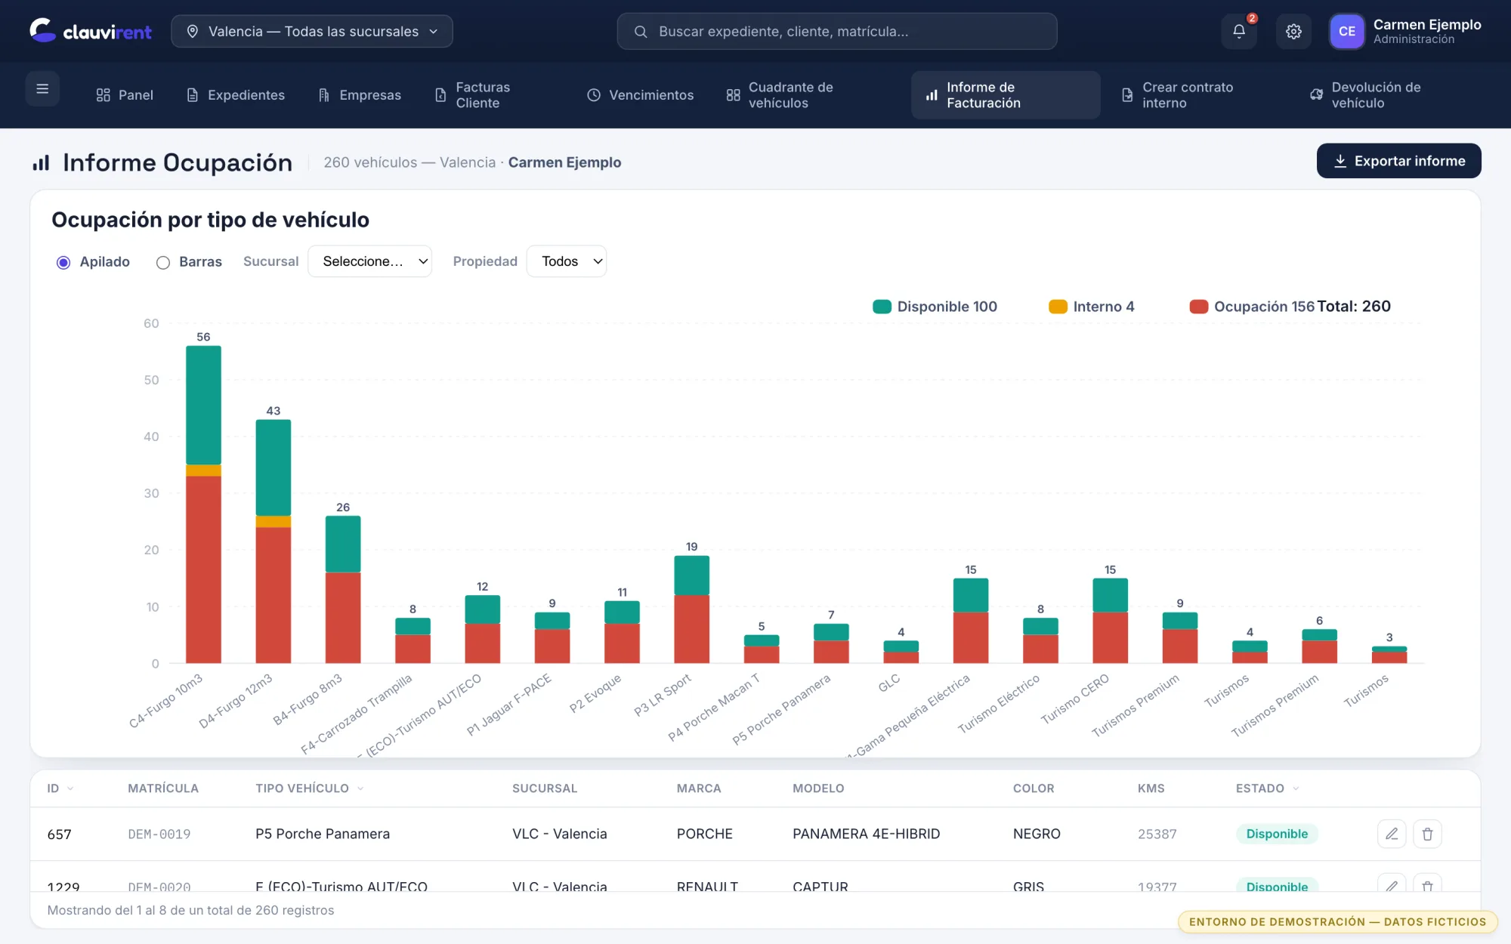The image size is (1511, 944).
Task: Open Sucursal Seleccione dropdown
Action: pos(369,261)
